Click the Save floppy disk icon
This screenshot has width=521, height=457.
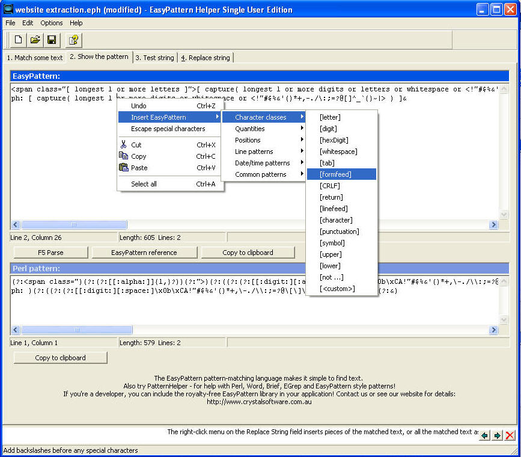pyautogui.click(x=52, y=40)
